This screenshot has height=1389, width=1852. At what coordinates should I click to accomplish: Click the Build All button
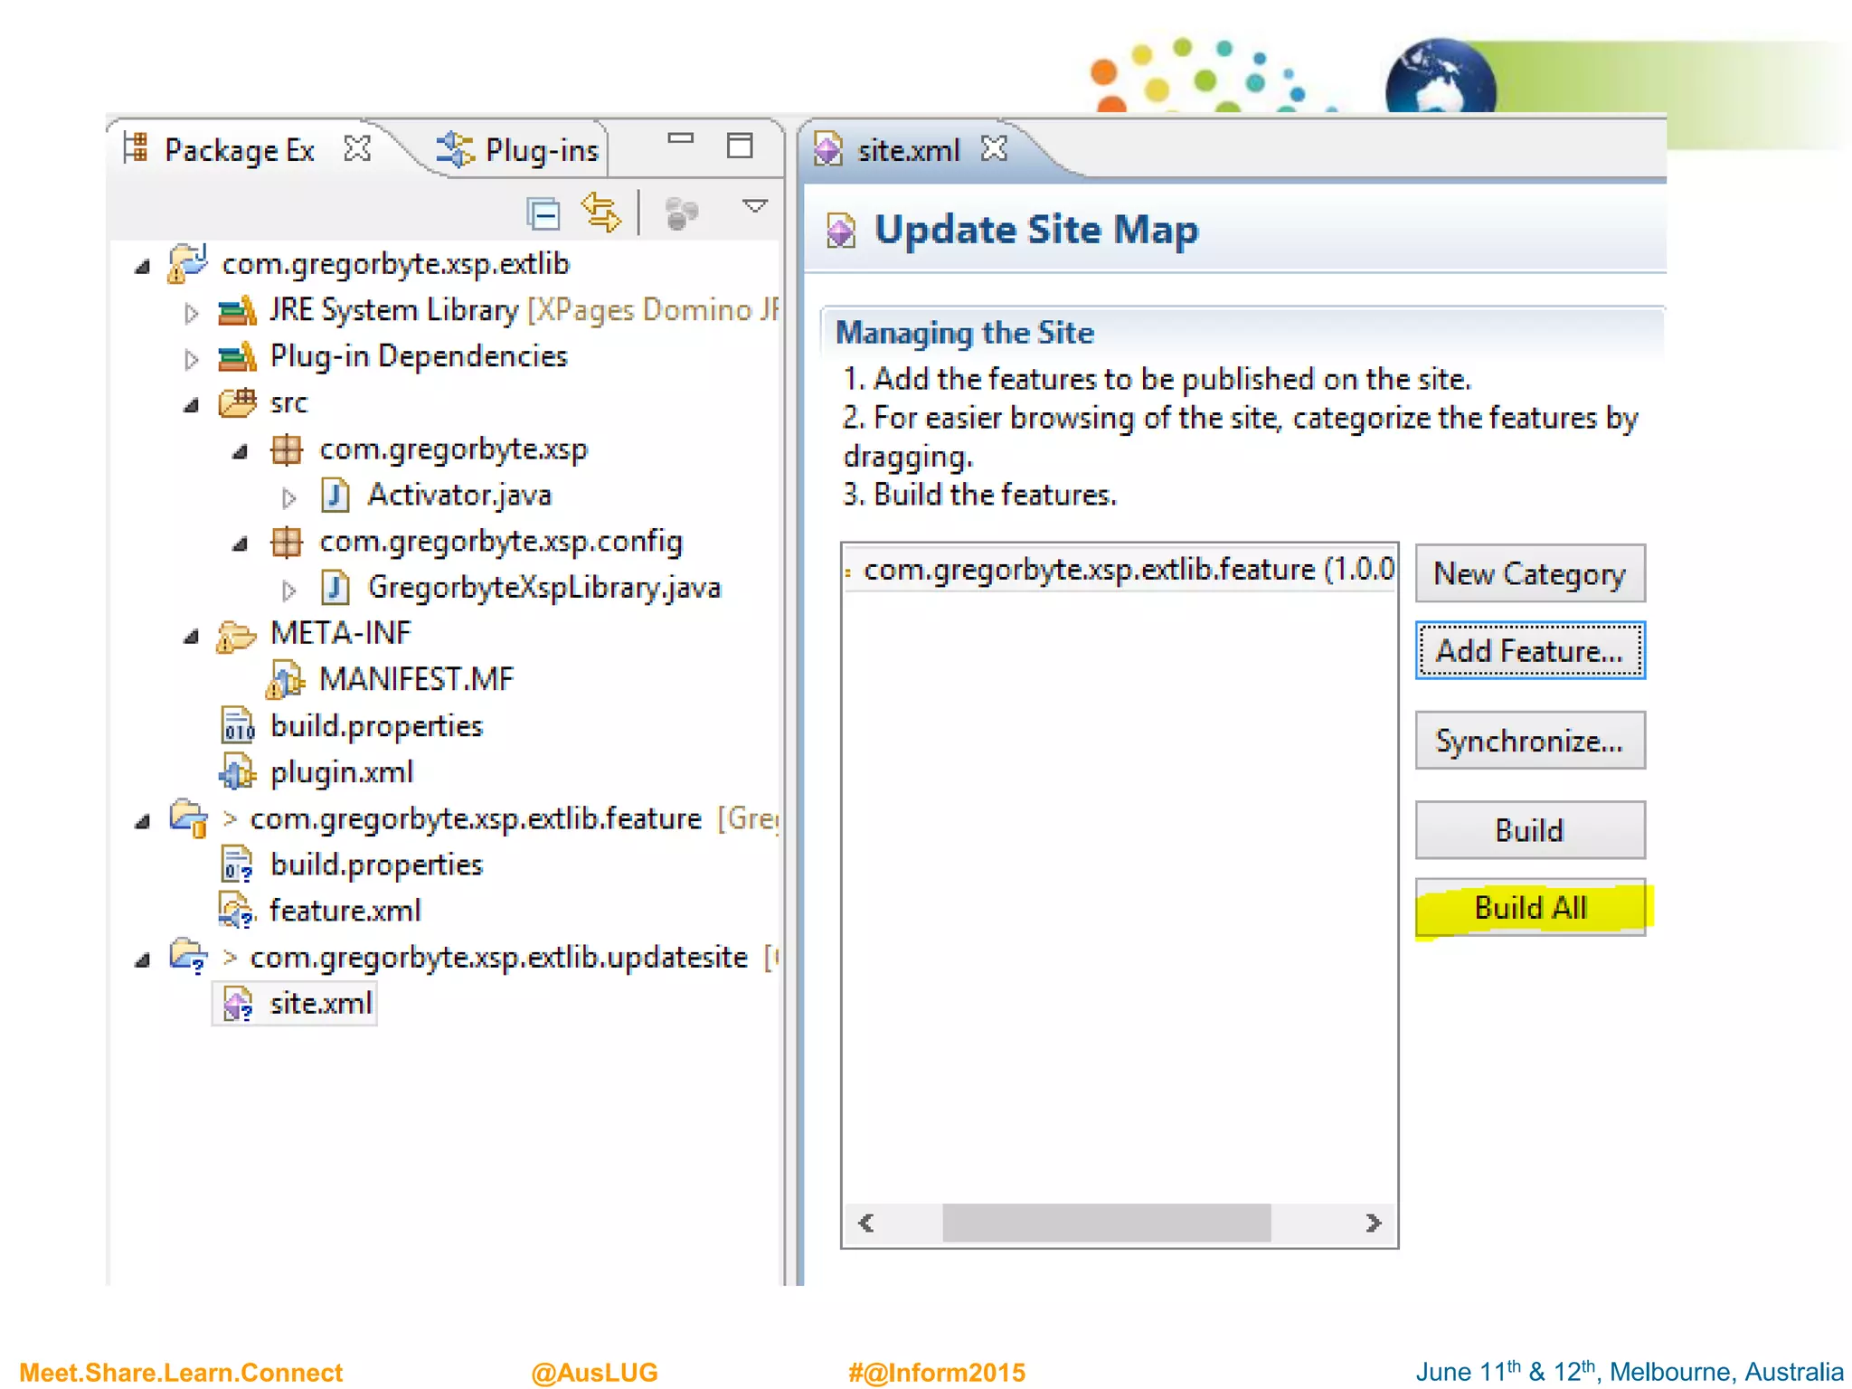[1529, 908]
